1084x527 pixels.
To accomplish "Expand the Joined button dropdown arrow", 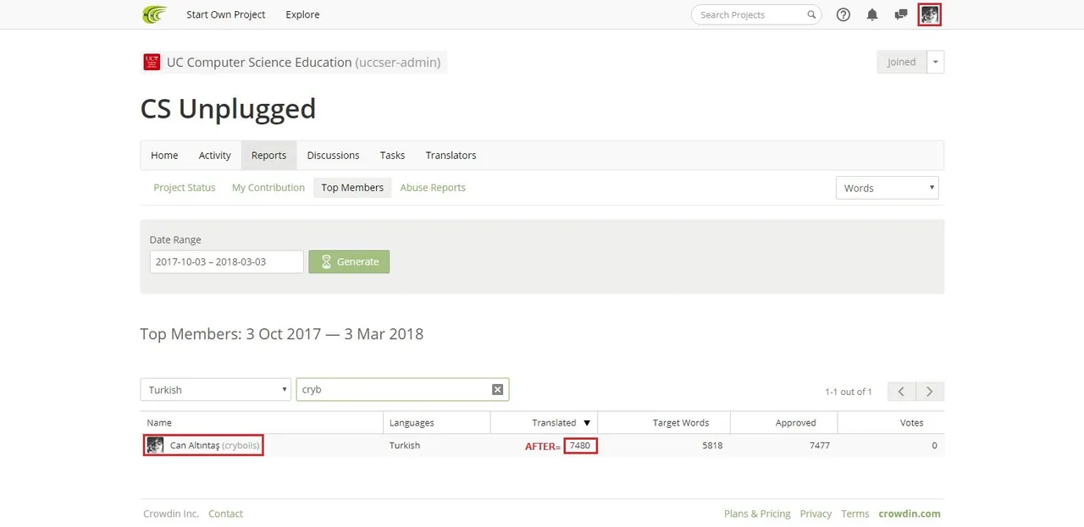I will click(x=936, y=62).
